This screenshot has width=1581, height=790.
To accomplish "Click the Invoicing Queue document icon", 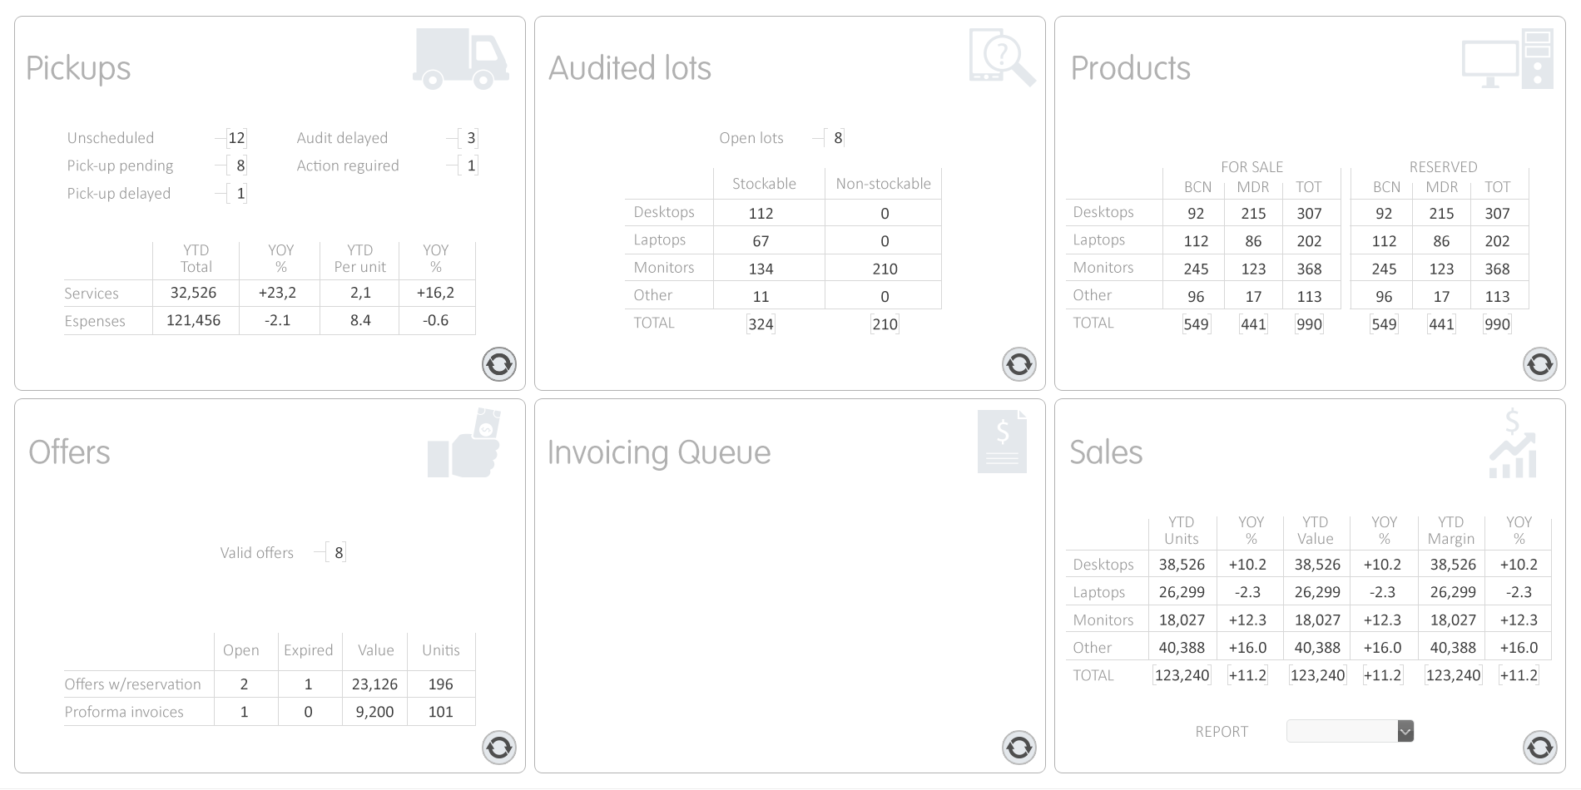I will pos(1002,442).
